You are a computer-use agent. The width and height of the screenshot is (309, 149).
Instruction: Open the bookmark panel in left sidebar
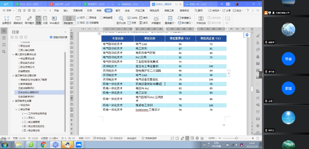coord(3,44)
